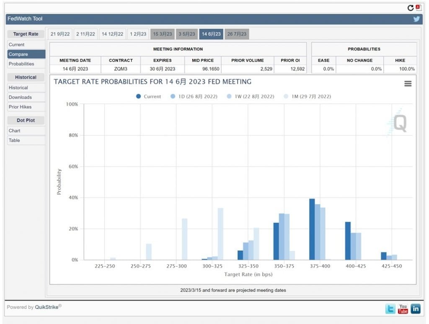Screen dimensions: 429x324
Task: Click the projected meeting dates note
Action: (233, 290)
